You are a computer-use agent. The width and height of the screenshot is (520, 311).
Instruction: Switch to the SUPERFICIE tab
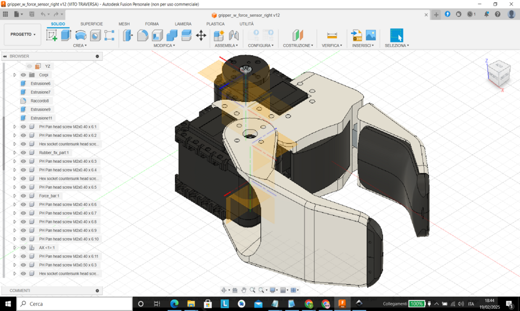pos(91,24)
